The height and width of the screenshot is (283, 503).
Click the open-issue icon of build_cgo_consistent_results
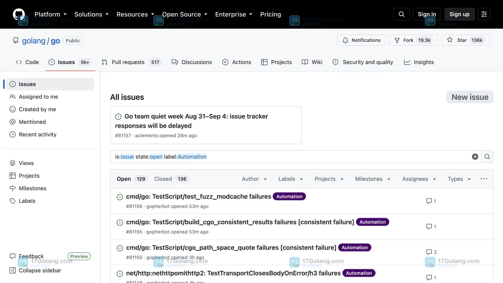[x=120, y=222]
